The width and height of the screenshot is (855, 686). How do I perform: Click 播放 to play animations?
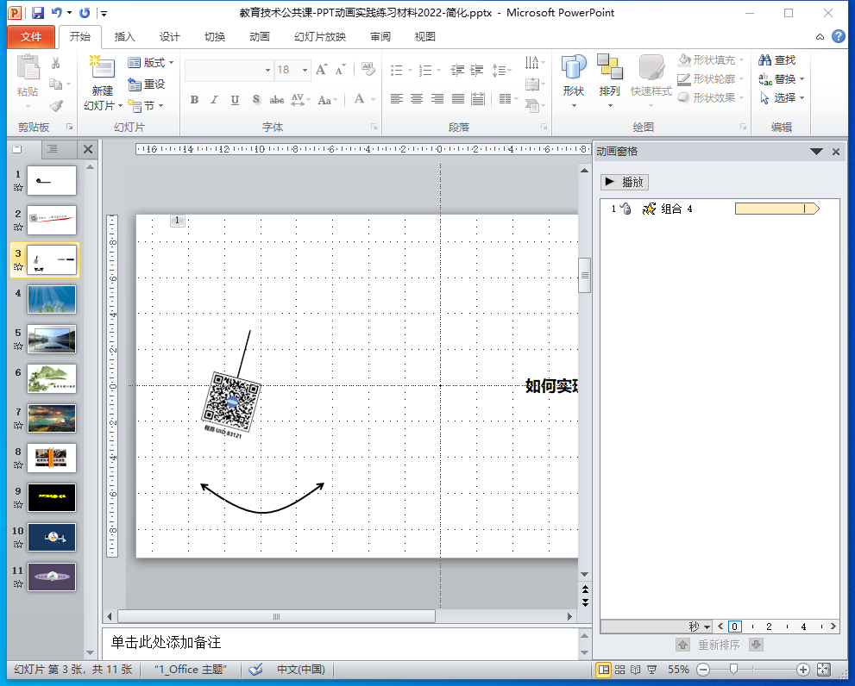[625, 182]
